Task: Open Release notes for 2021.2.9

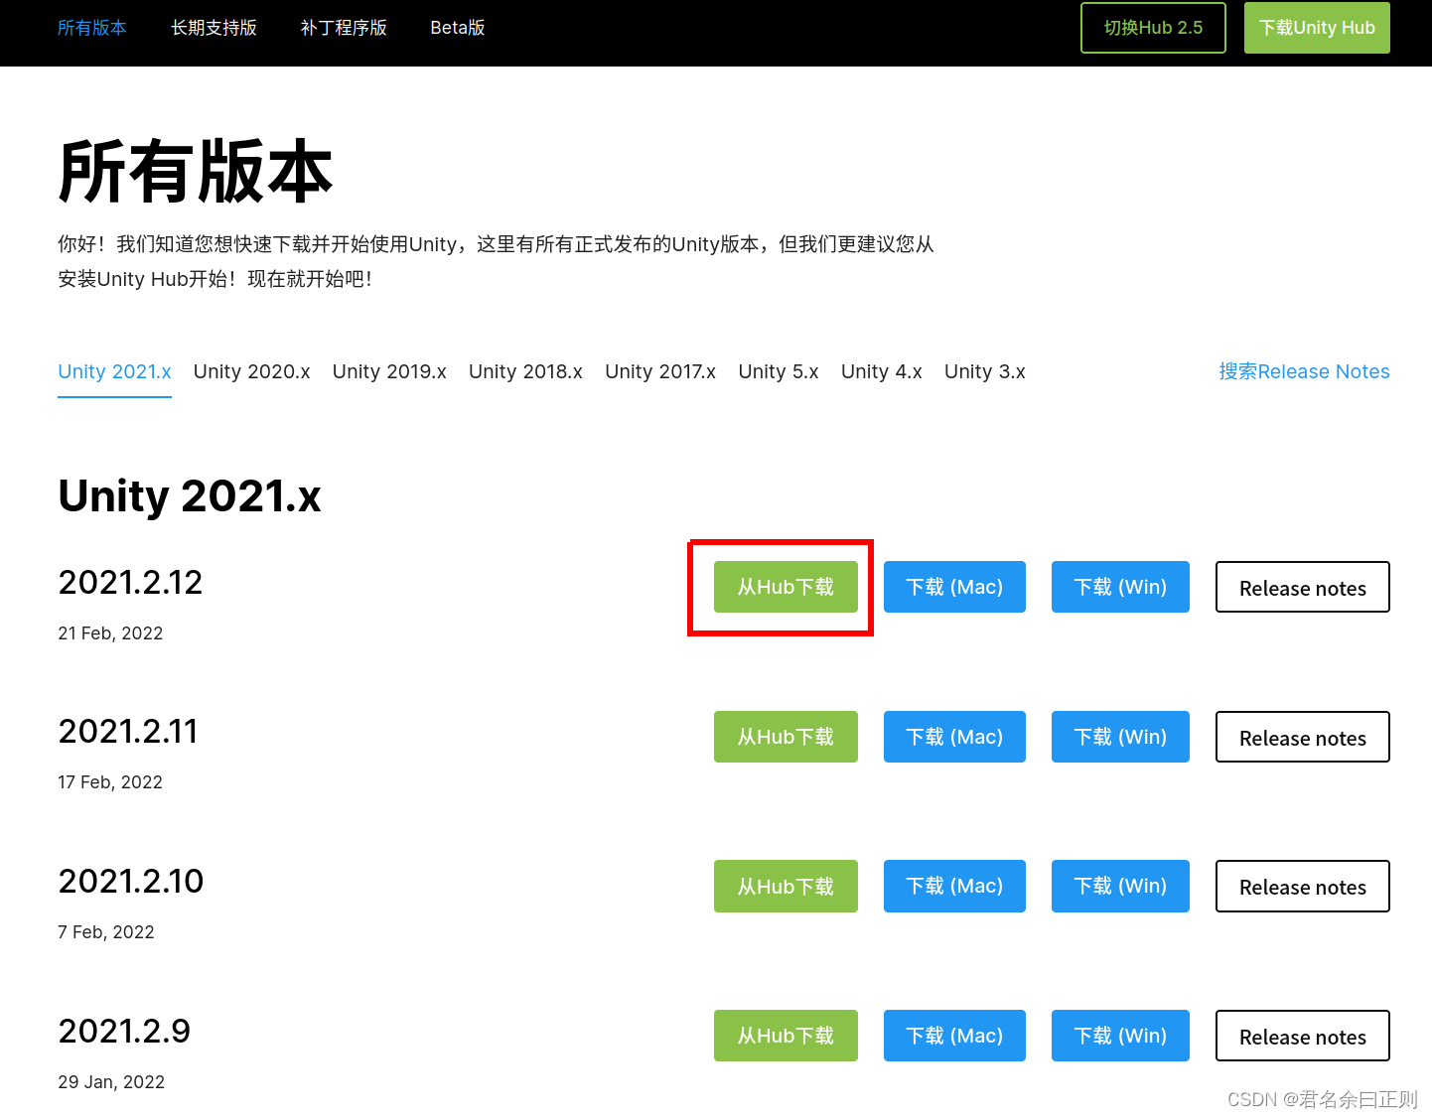Action: (x=1302, y=1036)
